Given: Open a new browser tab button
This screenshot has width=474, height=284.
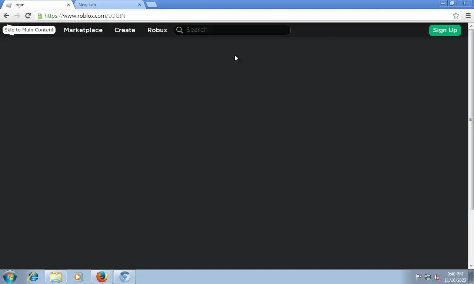Looking at the screenshot, I should point(152,5).
